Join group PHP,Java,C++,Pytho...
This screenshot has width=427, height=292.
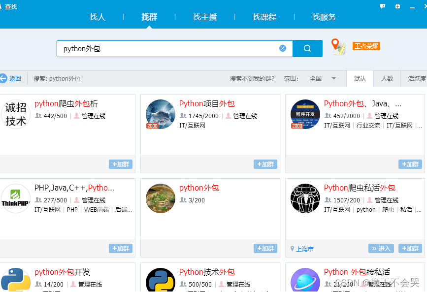tap(121, 248)
